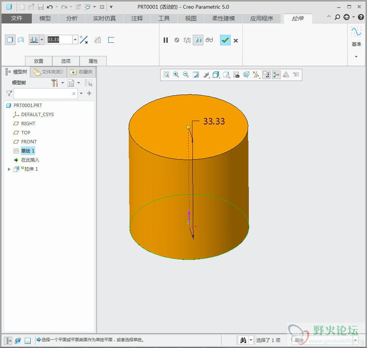Open the view manager icon
The width and height of the screenshot is (367, 348).
coord(226,75)
